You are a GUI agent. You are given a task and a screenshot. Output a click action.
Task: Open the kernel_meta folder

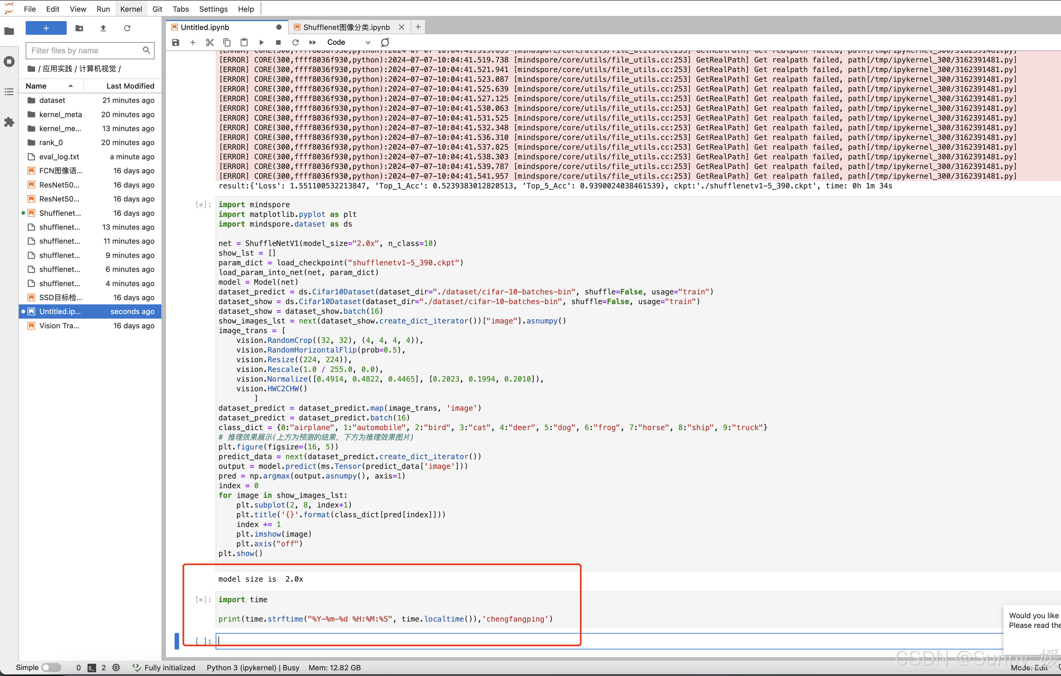point(90,115)
